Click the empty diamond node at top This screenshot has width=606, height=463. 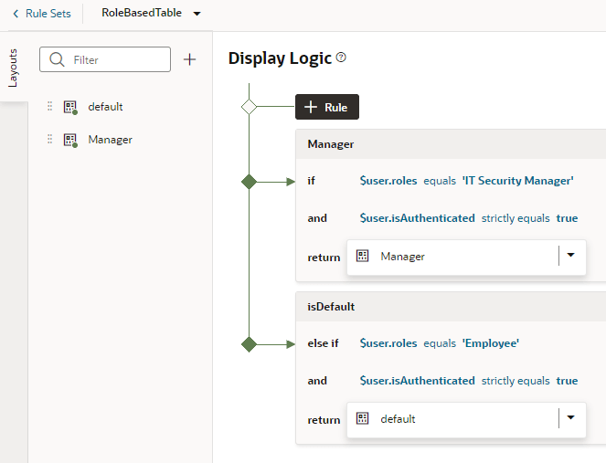(248, 107)
